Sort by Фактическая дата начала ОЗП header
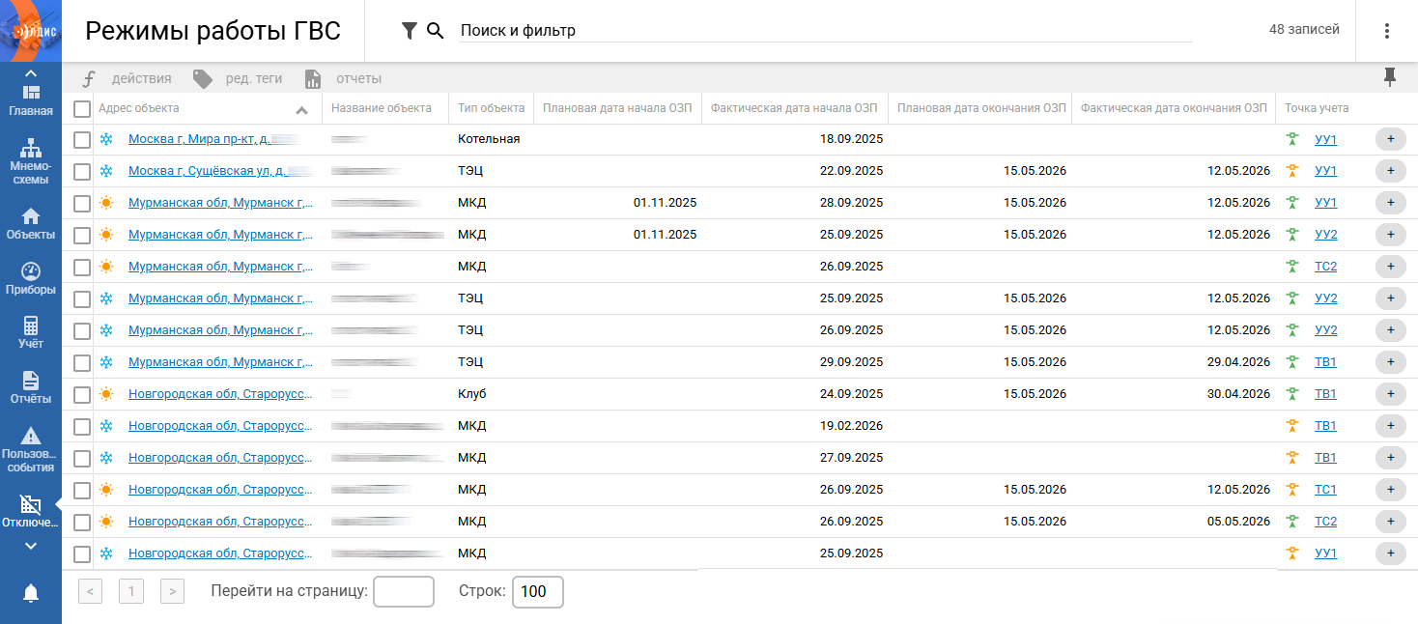Image resolution: width=1418 pixels, height=624 pixels. [794, 108]
